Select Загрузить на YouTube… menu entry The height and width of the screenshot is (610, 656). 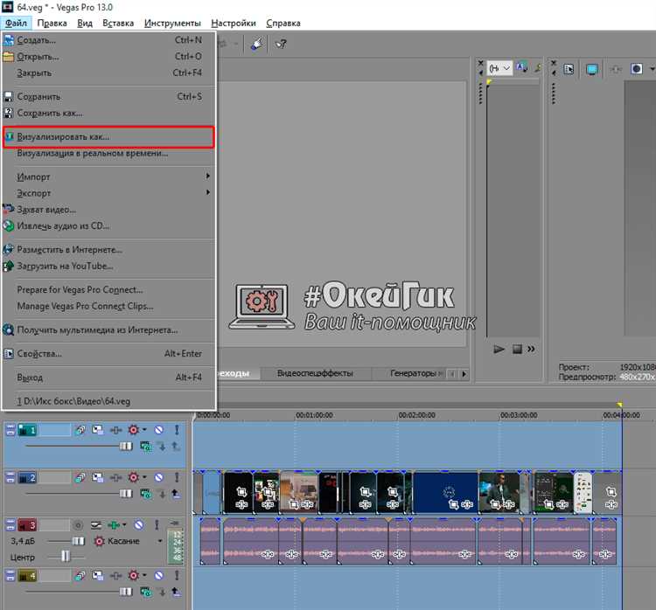pos(108,266)
